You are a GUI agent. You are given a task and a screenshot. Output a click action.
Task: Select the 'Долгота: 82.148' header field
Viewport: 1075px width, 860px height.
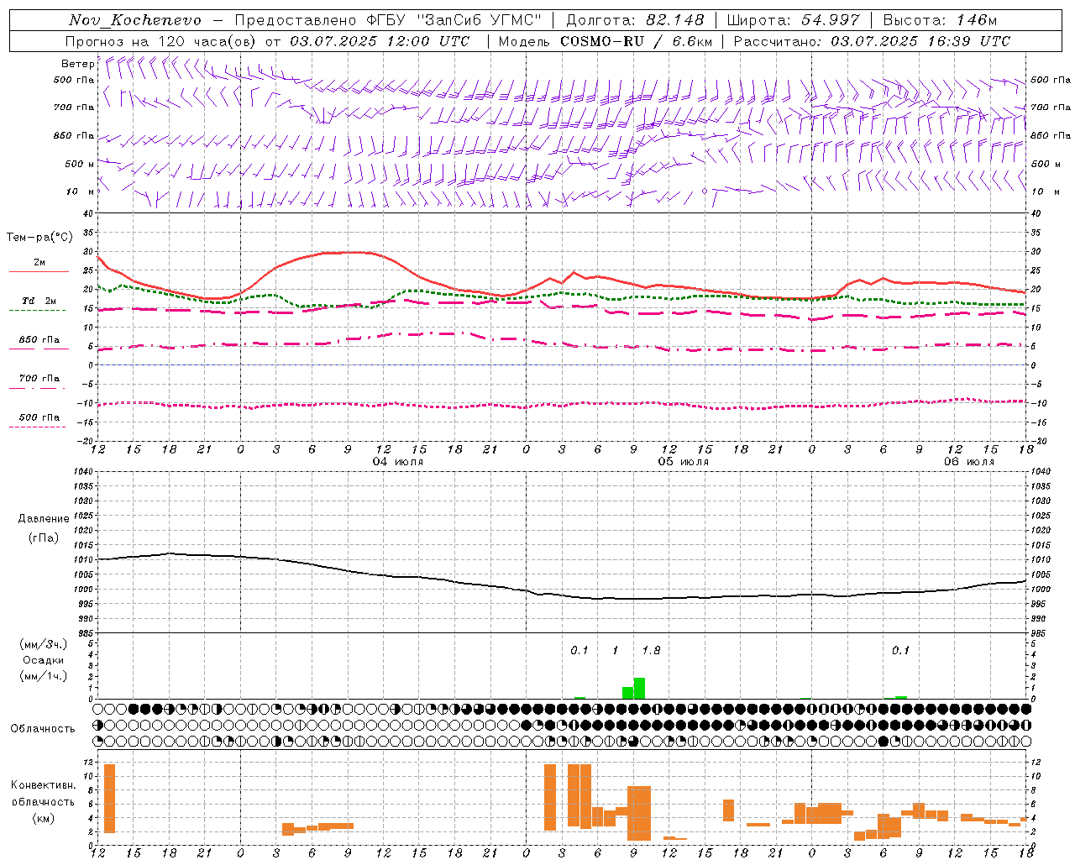[635, 20]
